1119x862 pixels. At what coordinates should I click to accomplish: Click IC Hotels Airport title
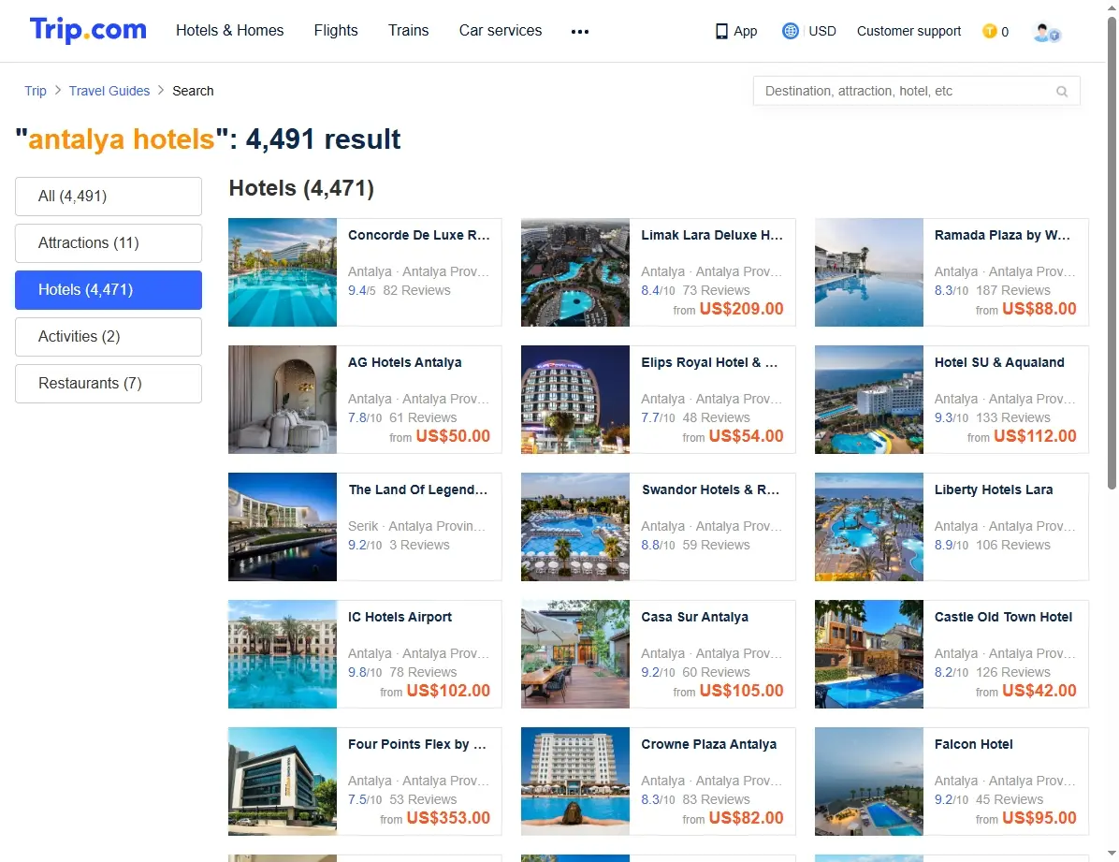400,617
